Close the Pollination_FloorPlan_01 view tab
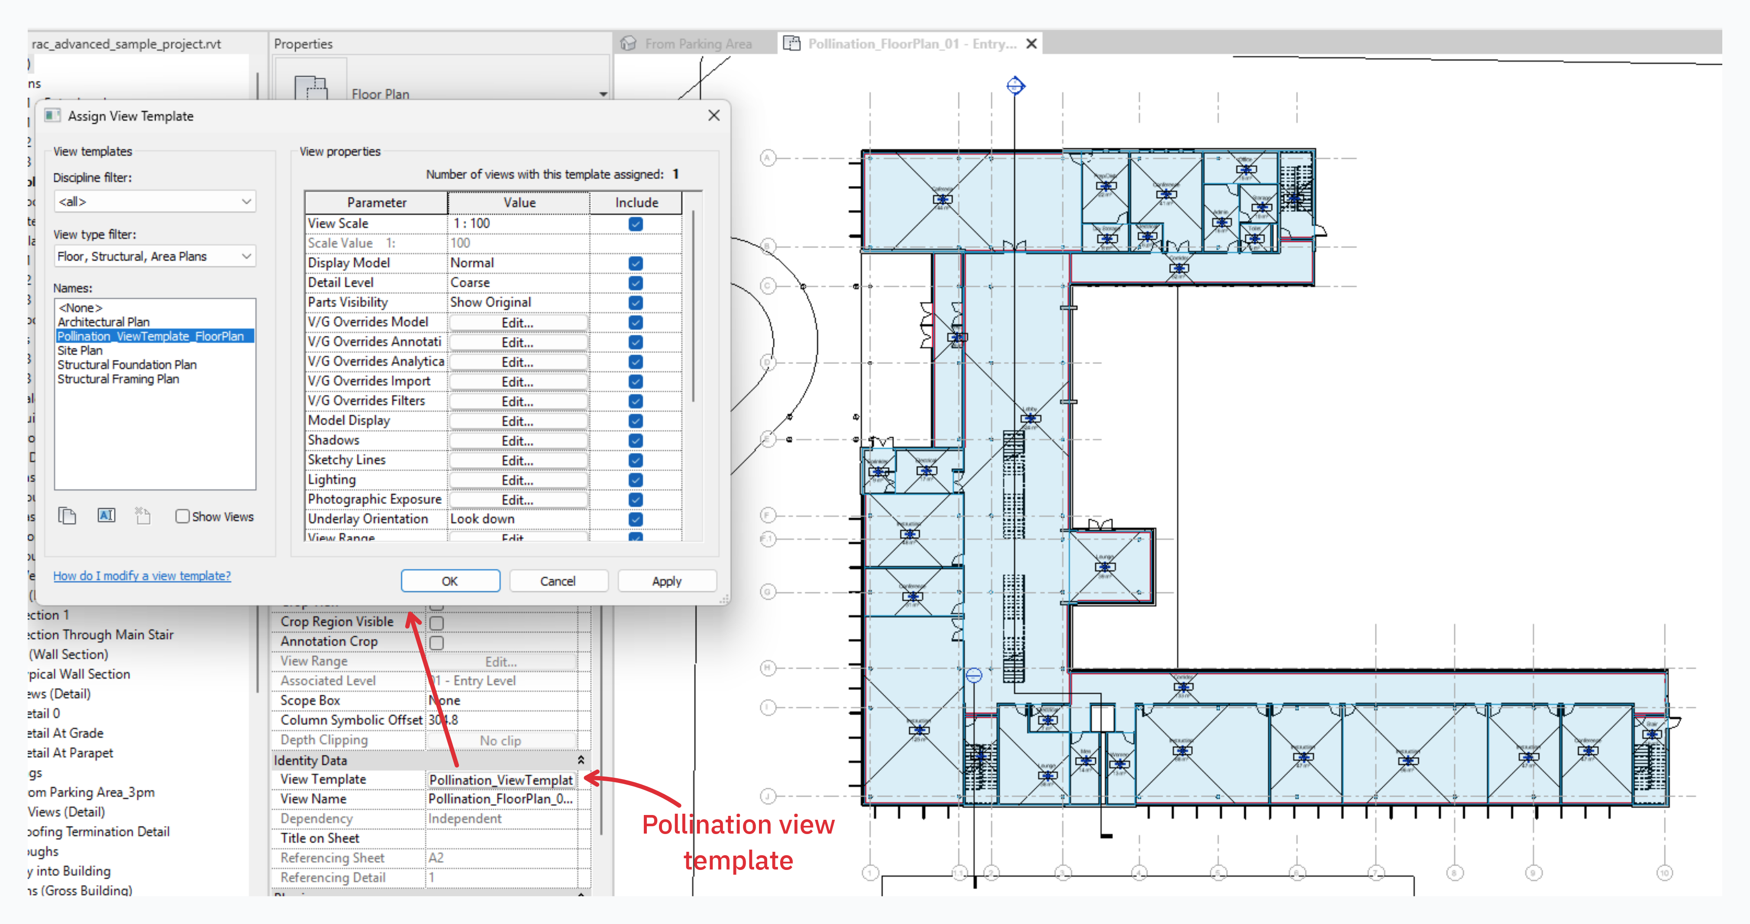This screenshot has height=924, width=1750. pyautogui.click(x=1031, y=43)
